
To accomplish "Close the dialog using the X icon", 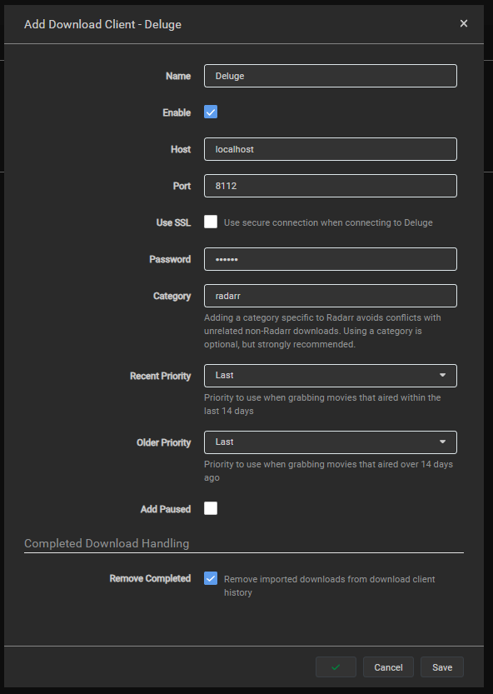I will click(464, 23).
